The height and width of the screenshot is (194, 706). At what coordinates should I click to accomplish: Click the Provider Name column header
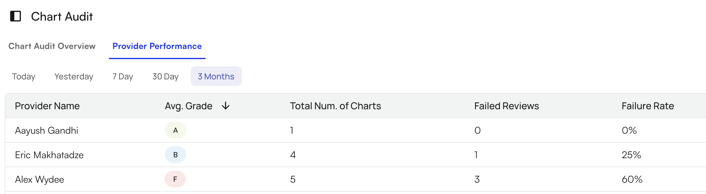click(x=47, y=106)
